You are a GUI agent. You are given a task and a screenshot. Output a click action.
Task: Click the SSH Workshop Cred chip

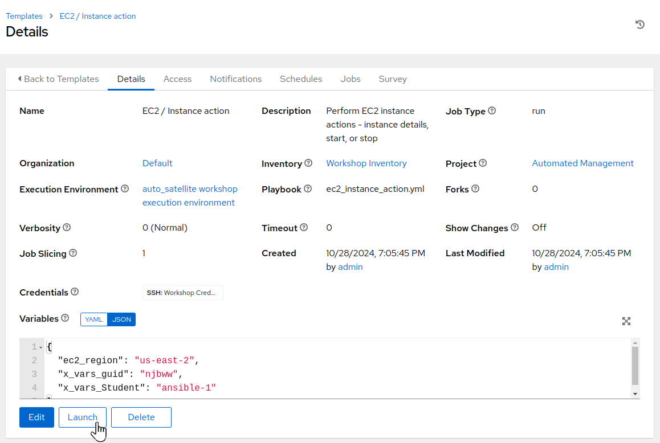[x=183, y=293]
